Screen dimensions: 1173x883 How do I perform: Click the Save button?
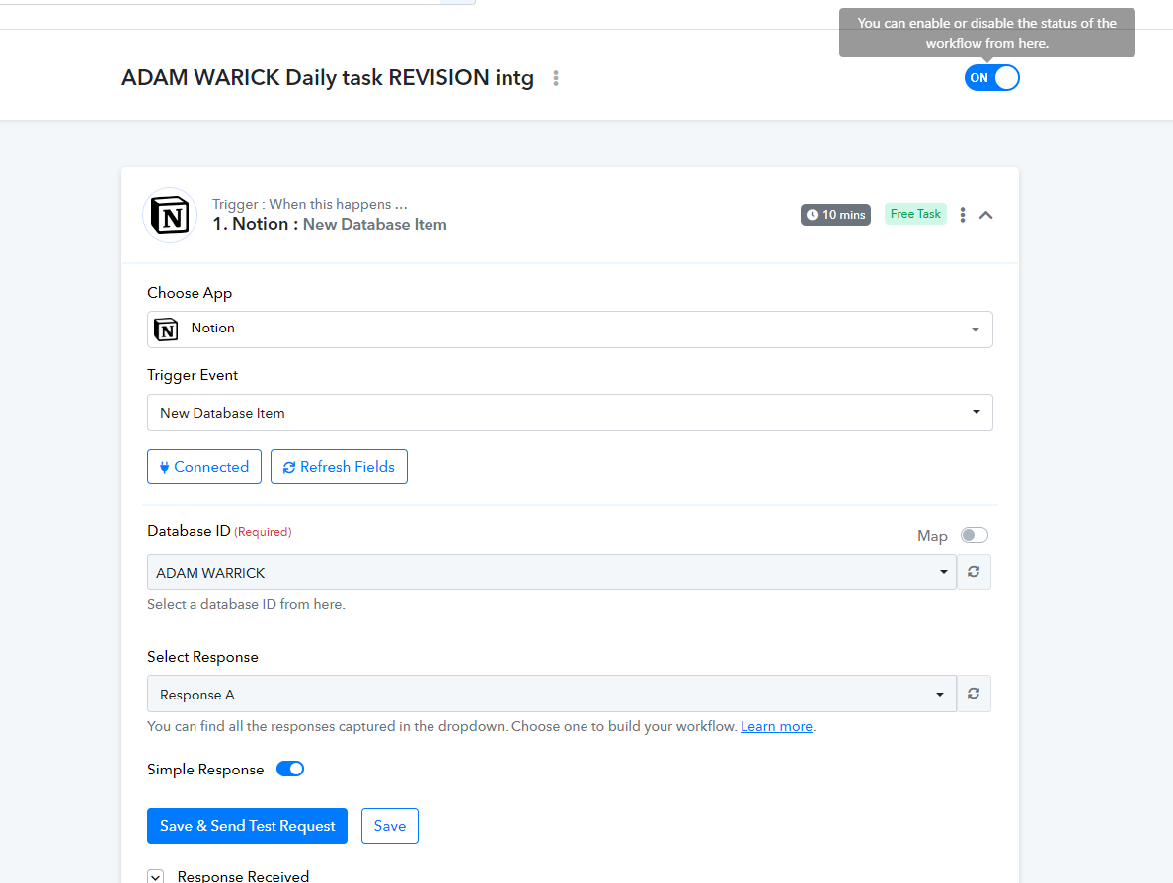[x=390, y=826]
